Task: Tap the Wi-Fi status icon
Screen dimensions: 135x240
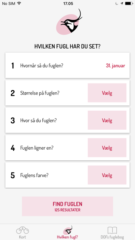Action: (19, 3)
